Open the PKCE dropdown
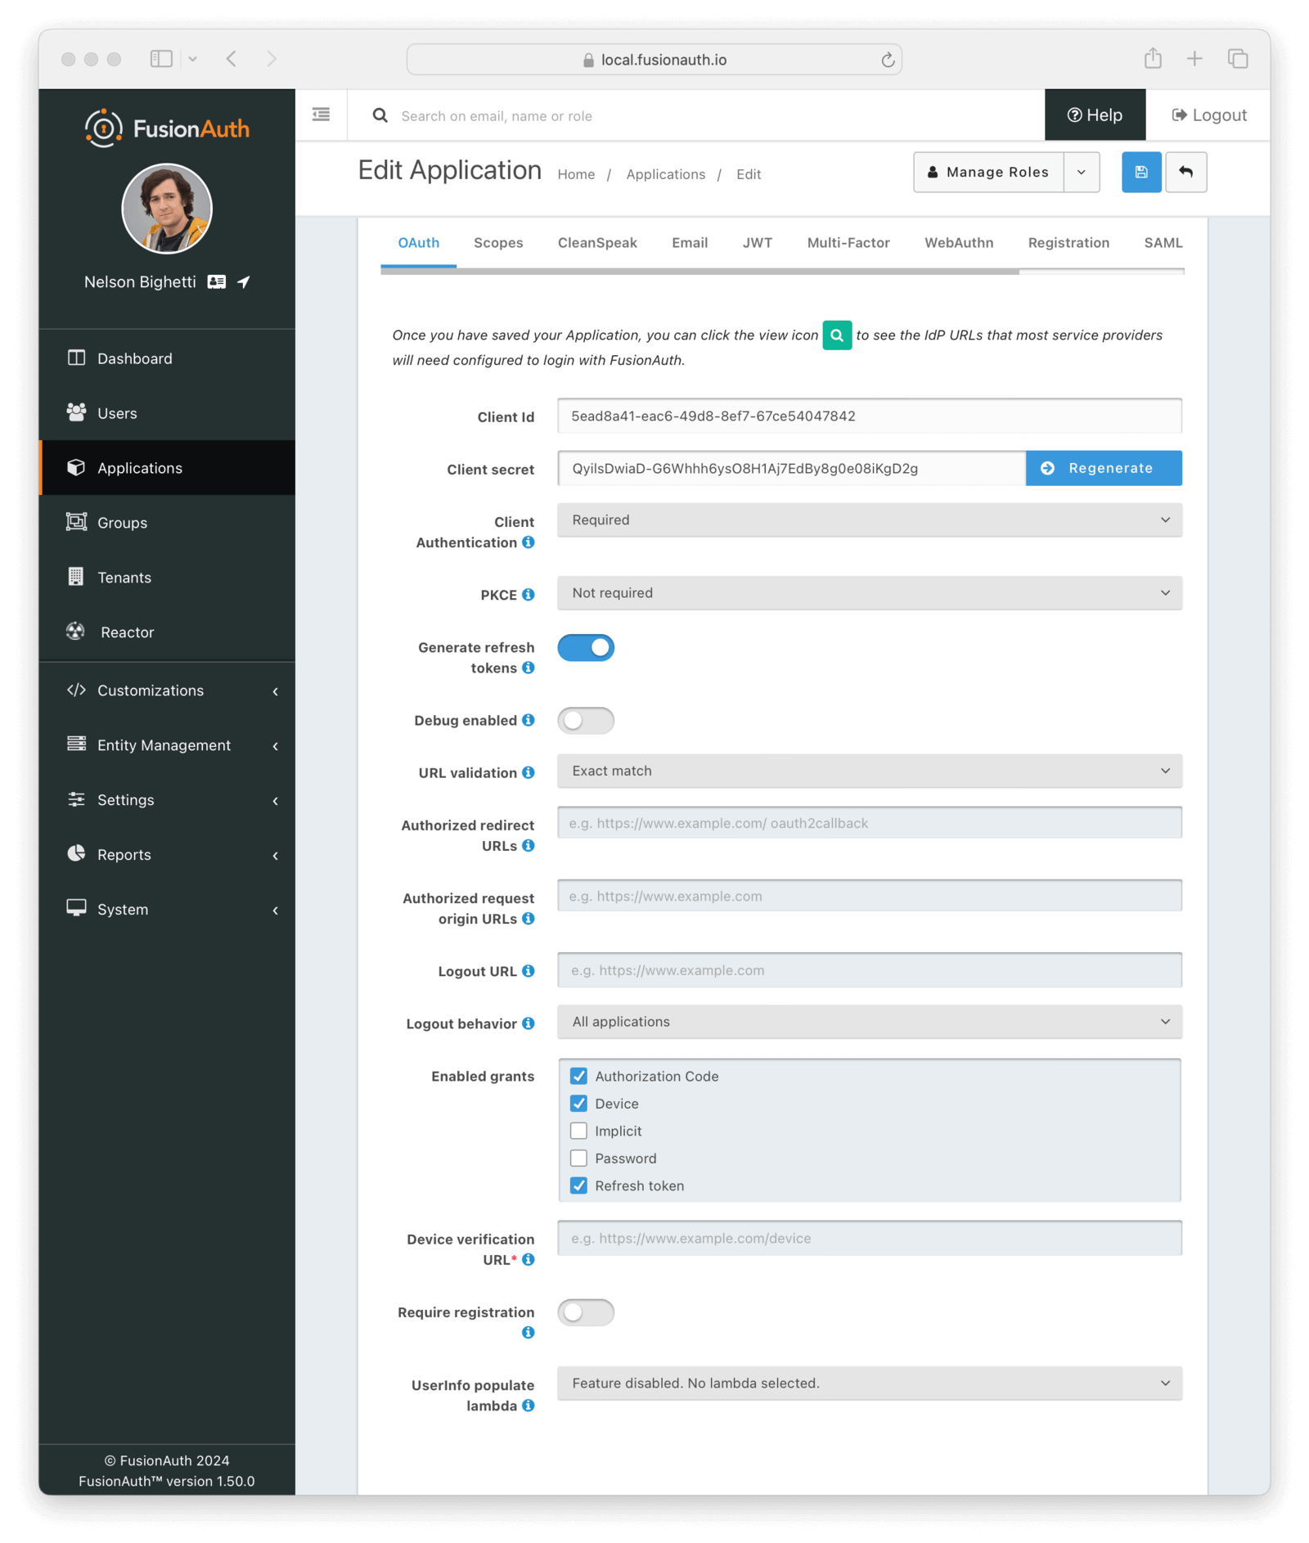 (869, 592)
